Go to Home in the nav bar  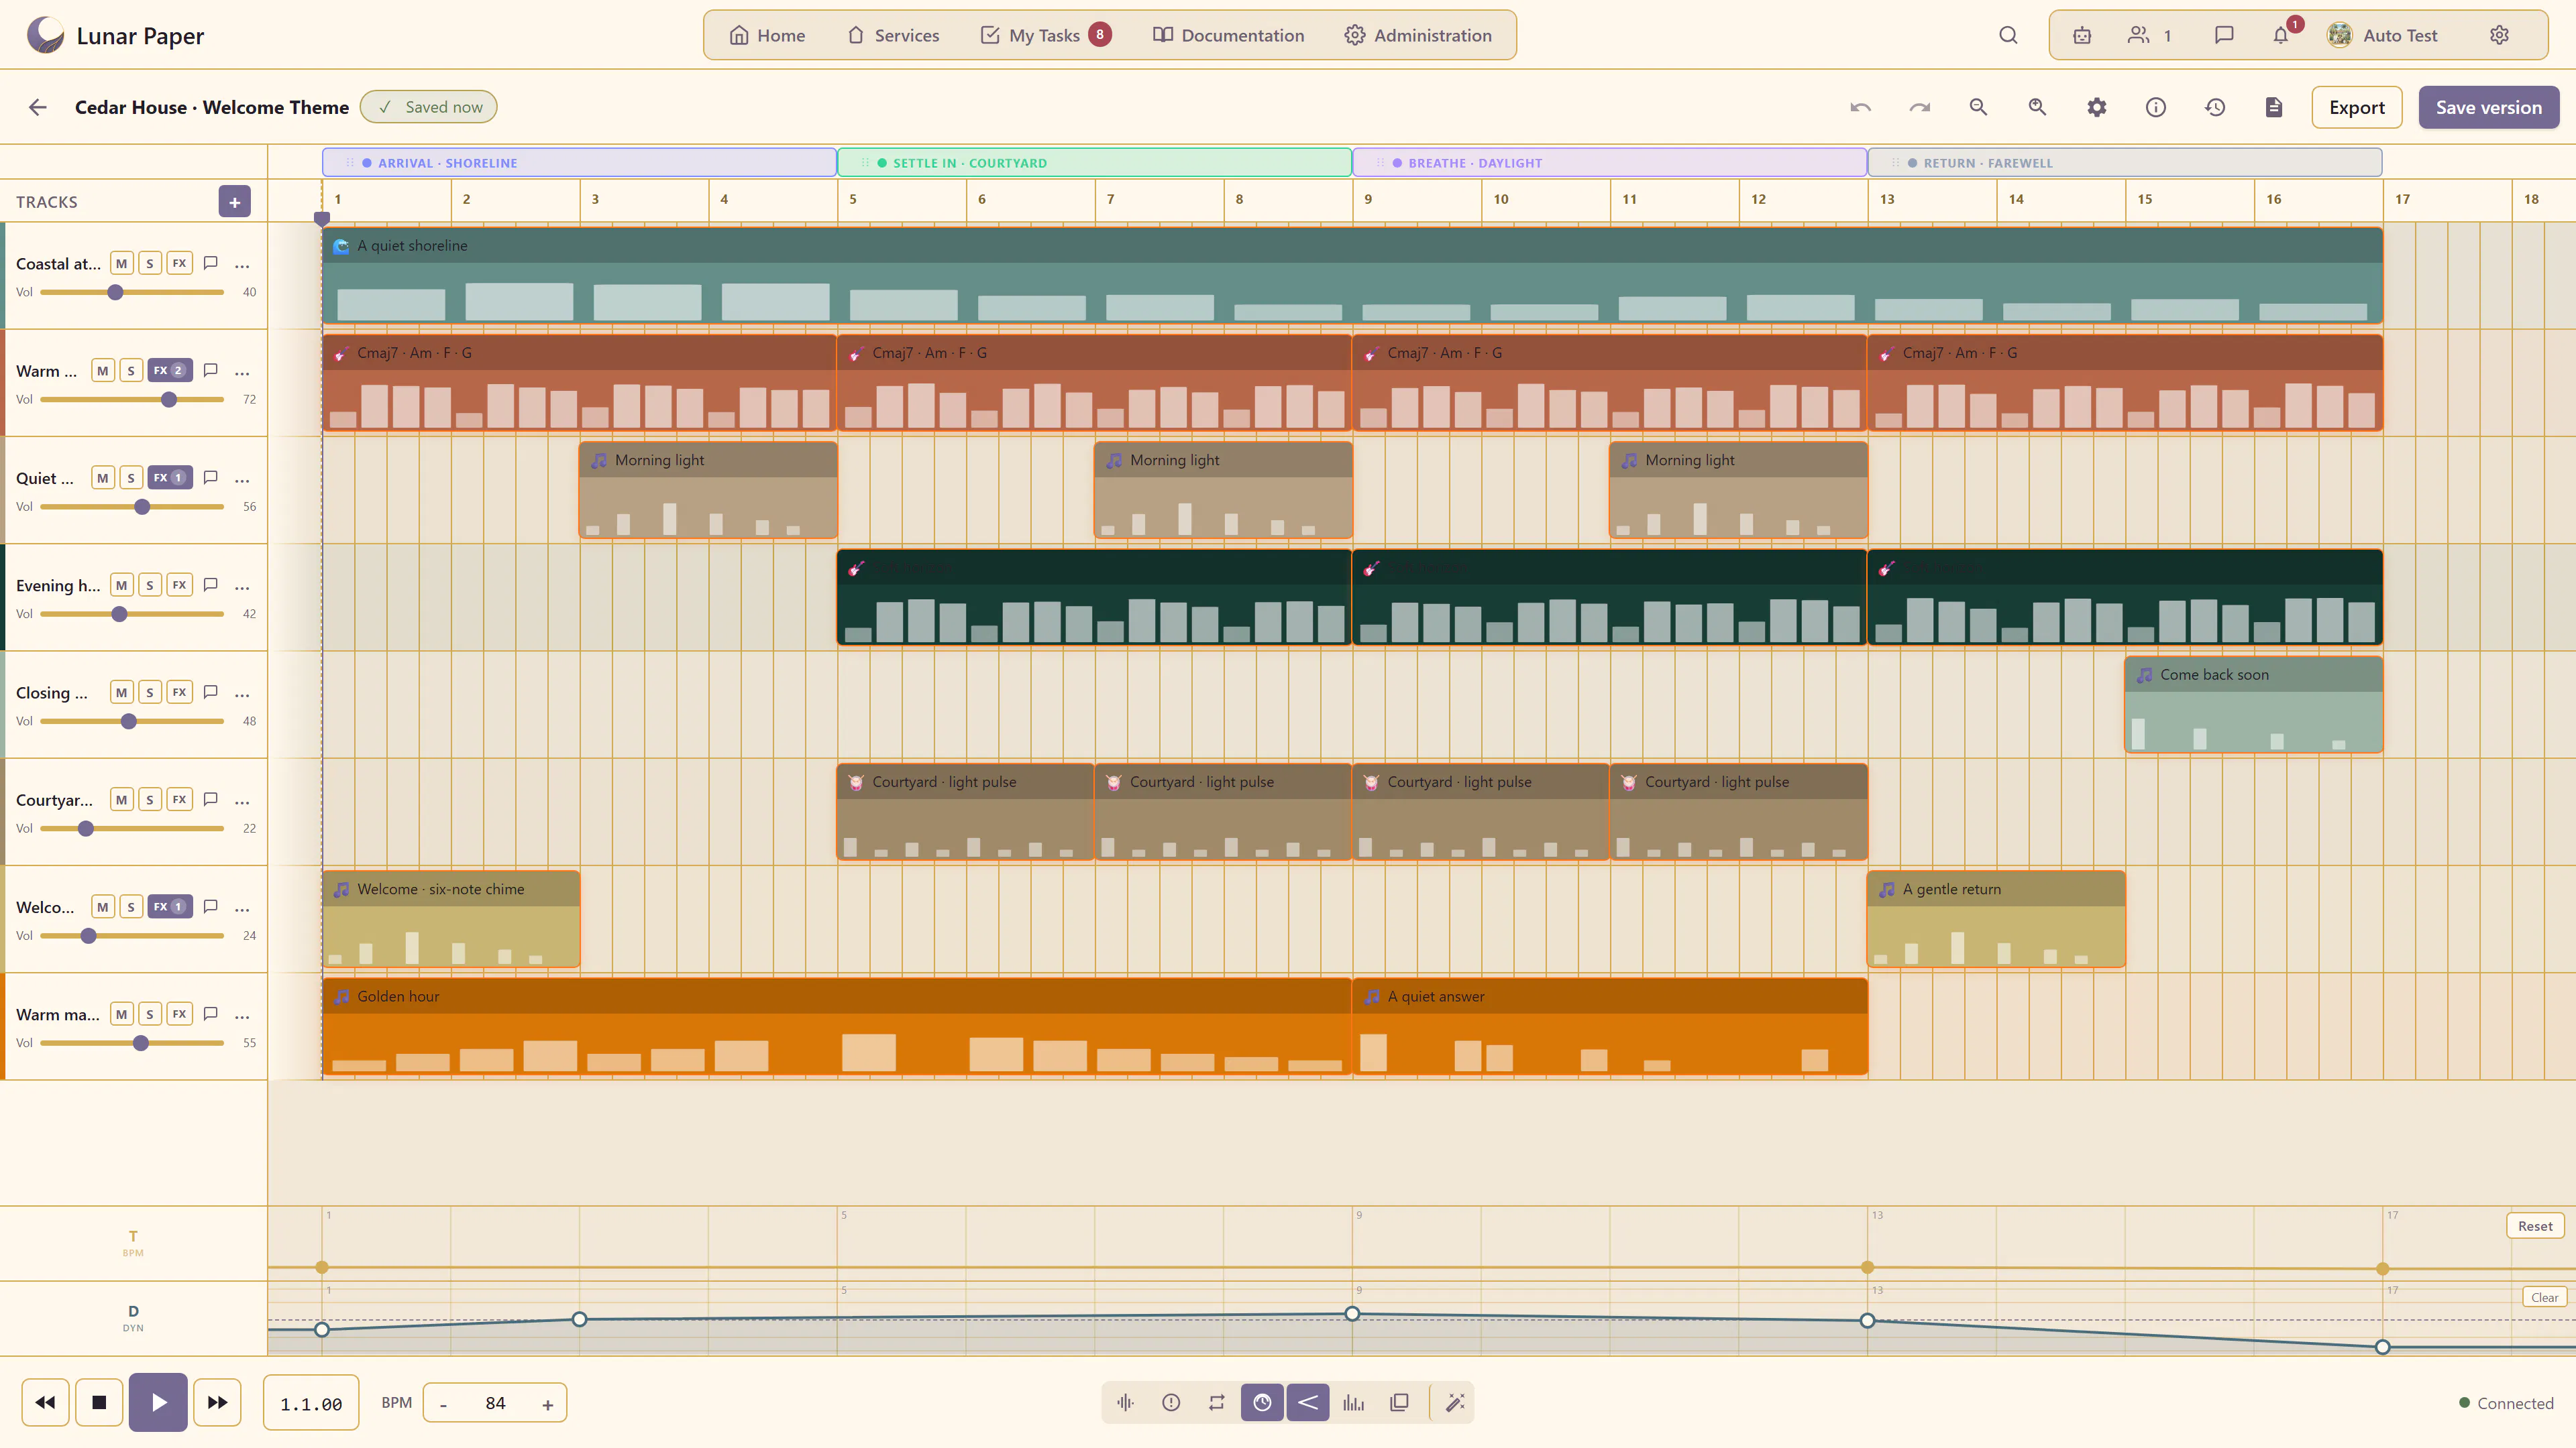[767, 35]
